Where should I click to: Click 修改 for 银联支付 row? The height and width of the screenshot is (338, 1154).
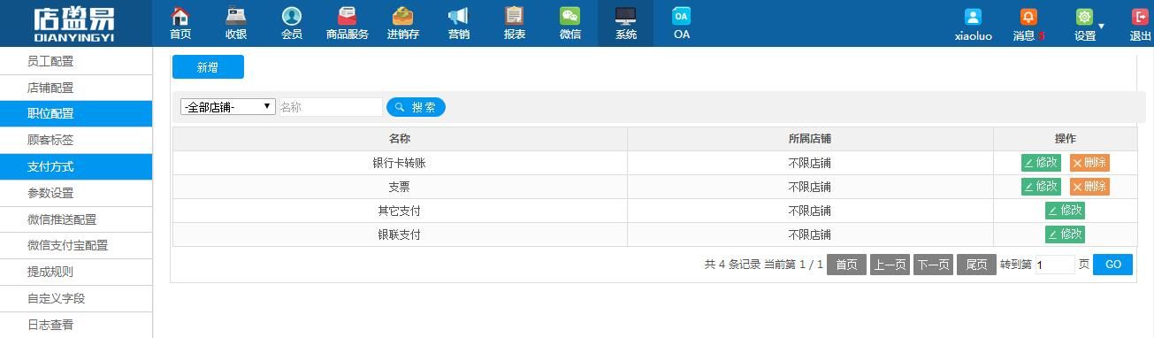pos(1065,234)
